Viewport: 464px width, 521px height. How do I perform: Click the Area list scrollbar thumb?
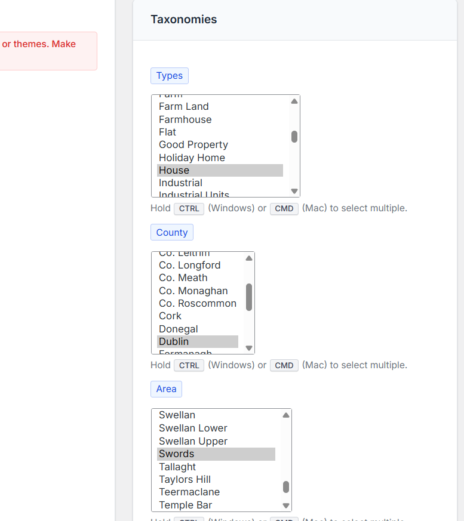point(286,487)
